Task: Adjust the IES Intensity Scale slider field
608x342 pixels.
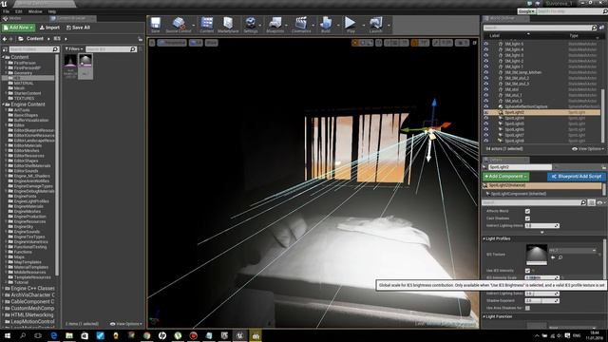Action: [542, 277]
